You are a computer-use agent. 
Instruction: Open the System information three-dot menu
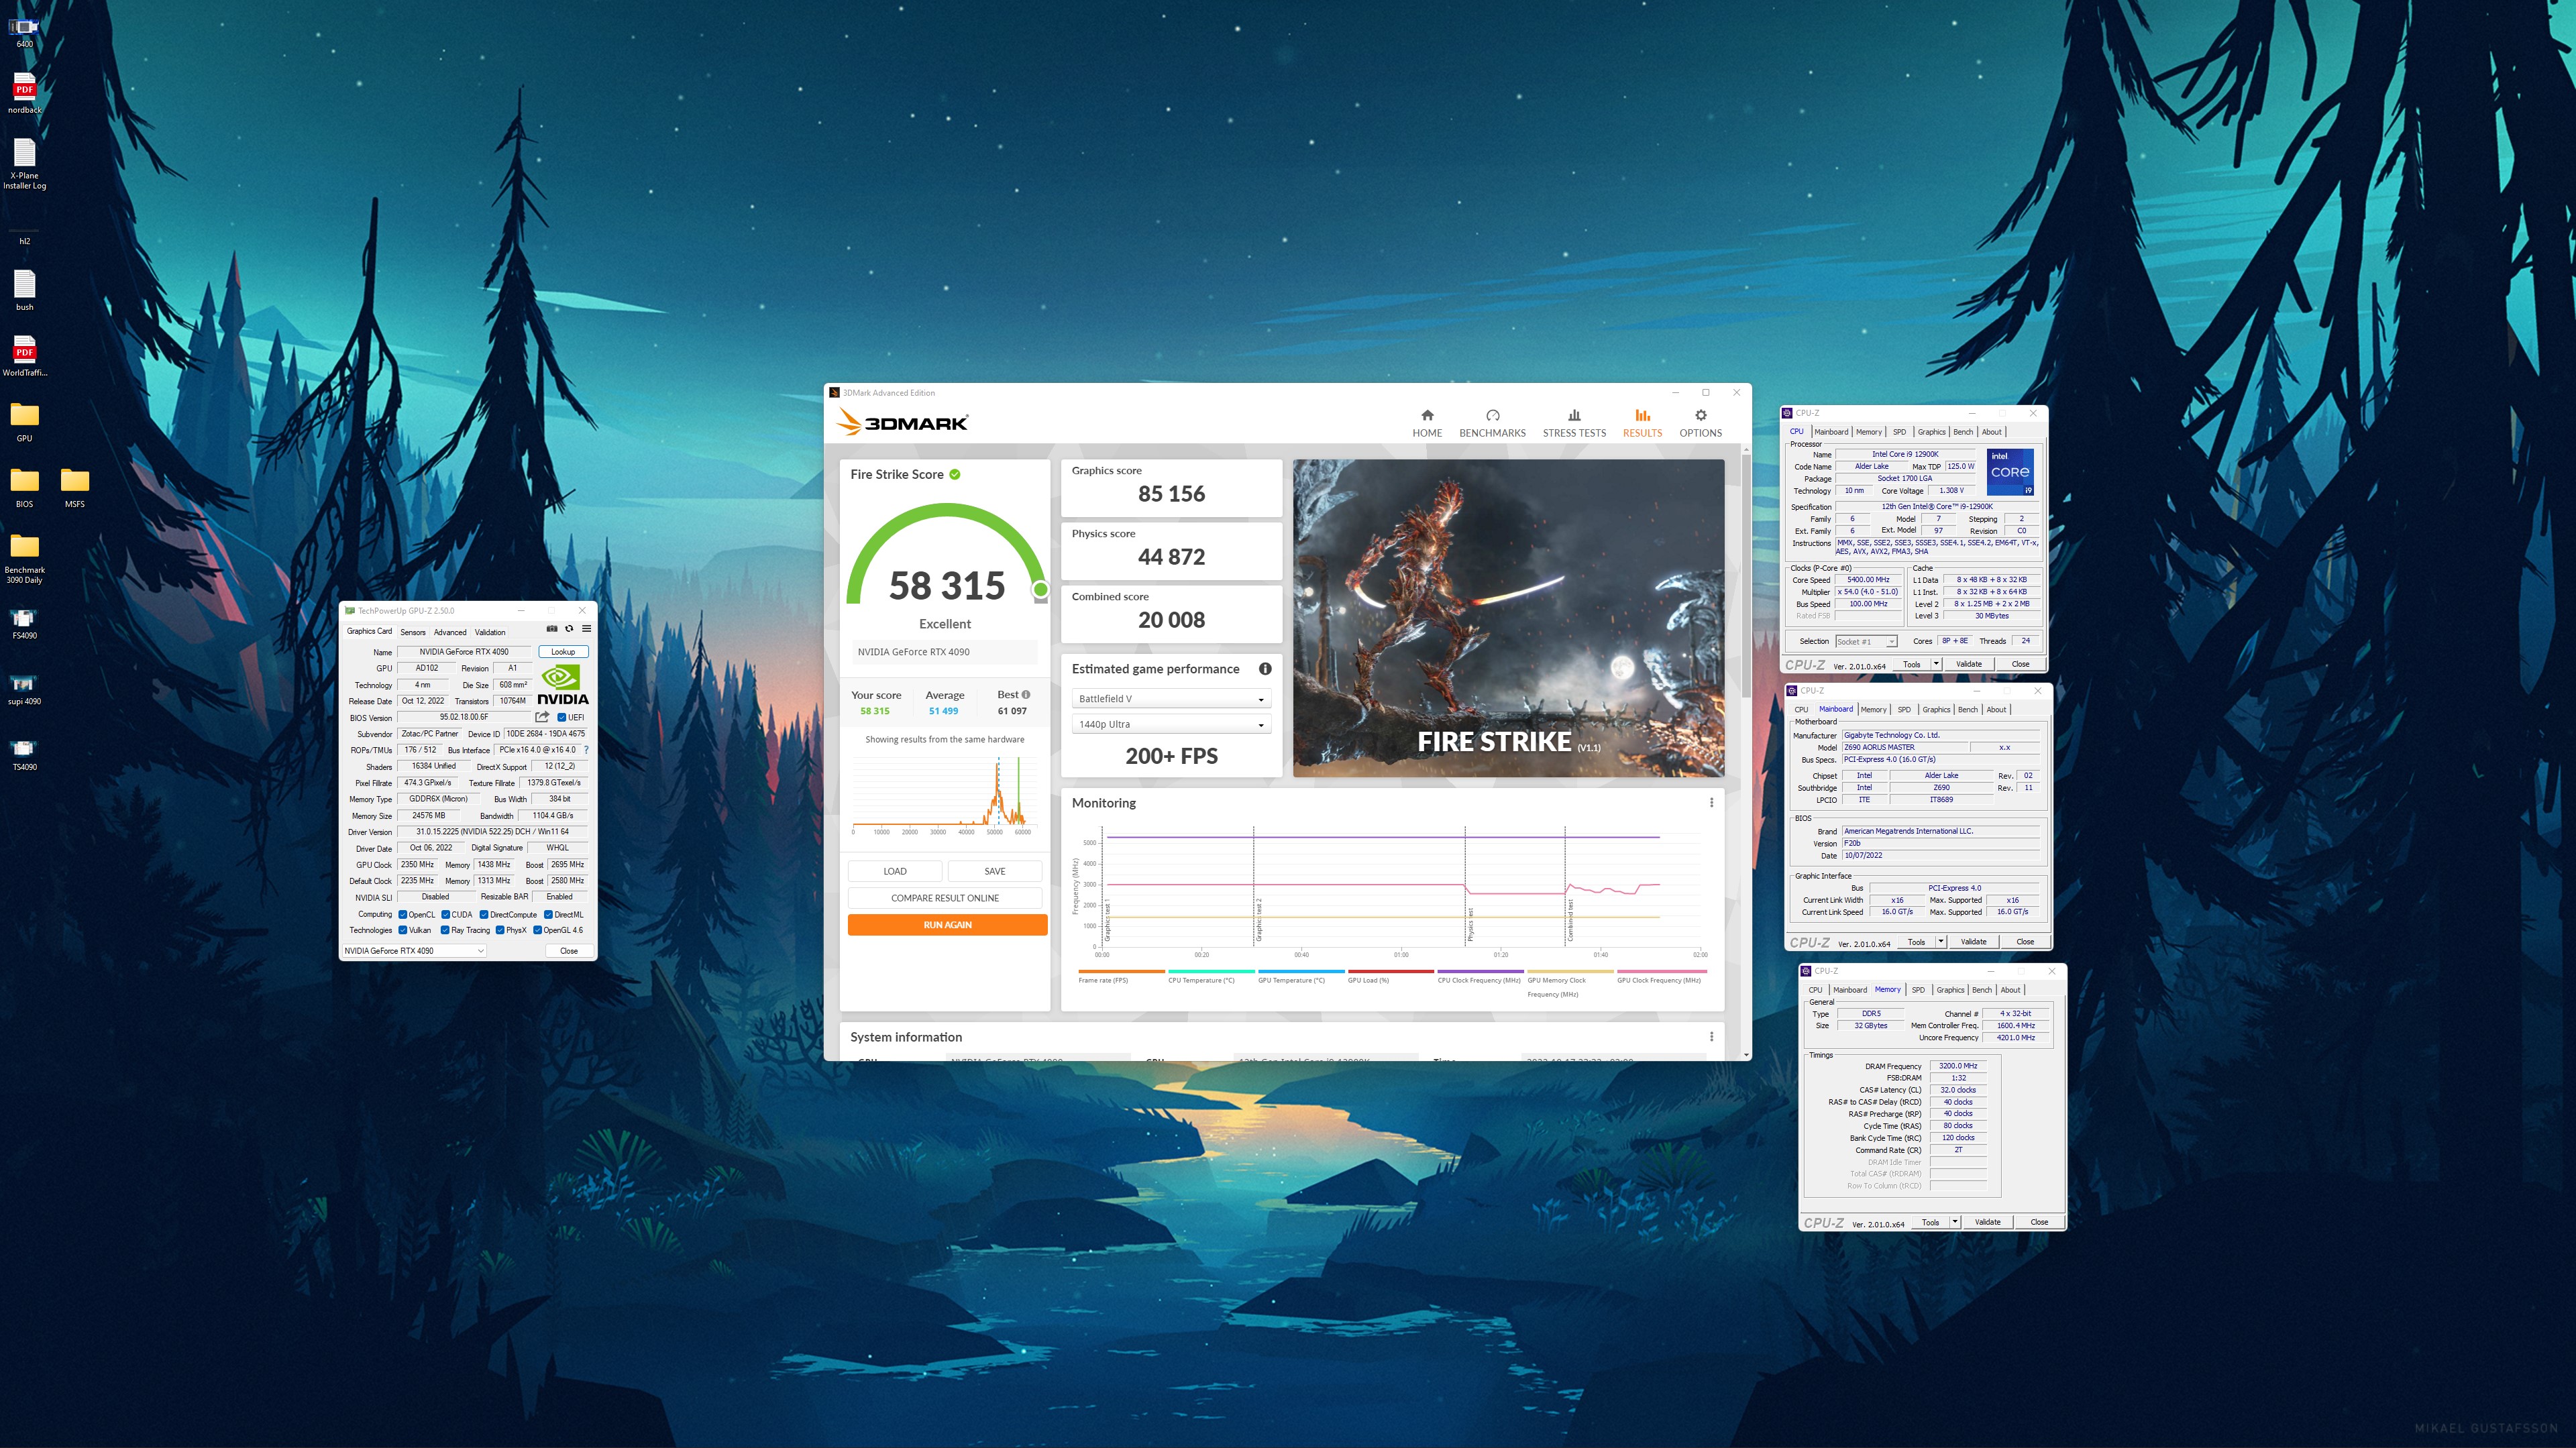pos(1711,1037)
